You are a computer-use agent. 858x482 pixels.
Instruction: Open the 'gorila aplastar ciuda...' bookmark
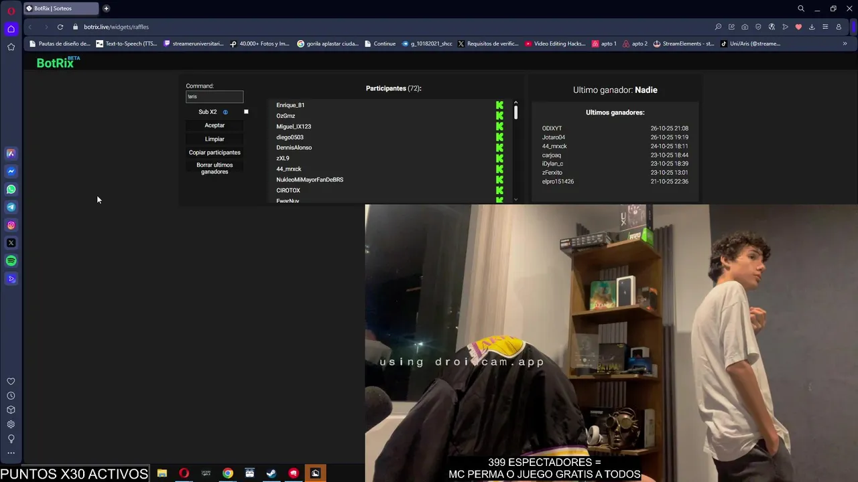(328, 44)
